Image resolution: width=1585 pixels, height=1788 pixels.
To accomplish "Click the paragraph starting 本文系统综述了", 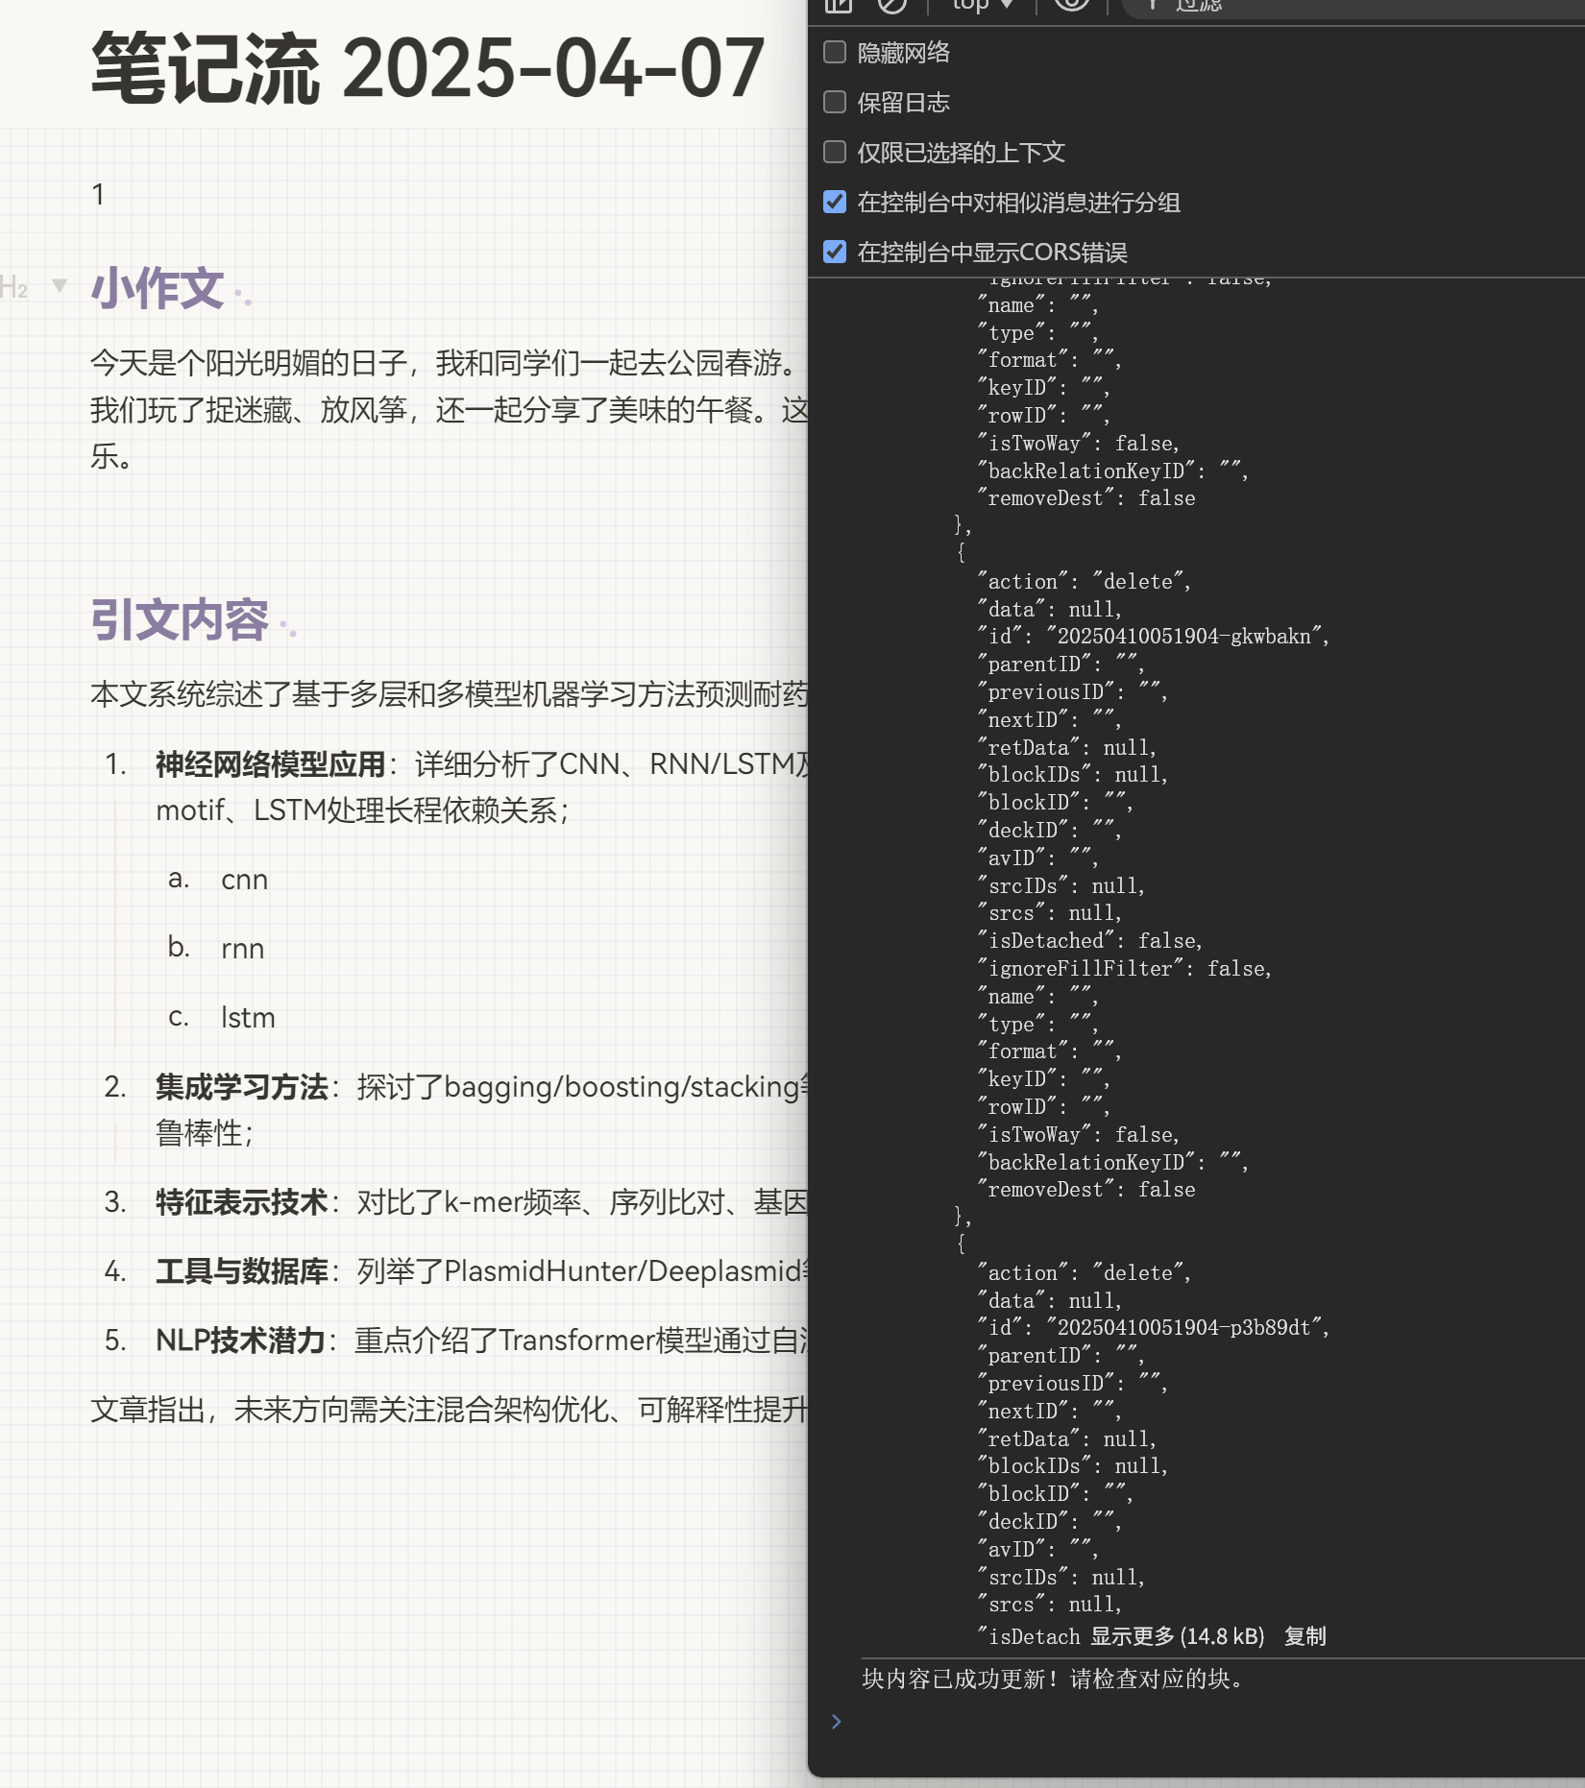I will (450, 693).
